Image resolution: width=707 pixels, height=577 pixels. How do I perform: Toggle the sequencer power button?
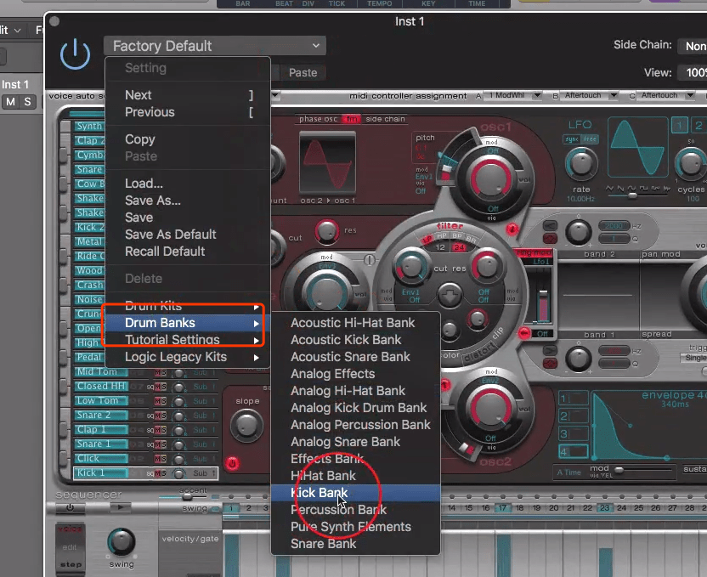pos(69,508)
